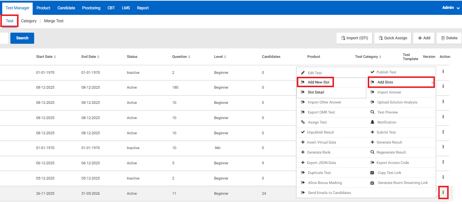Viewport: 462px width, 204px height.
Task: Open the Admin user dropdown
Action: click(x=450, y=8)
